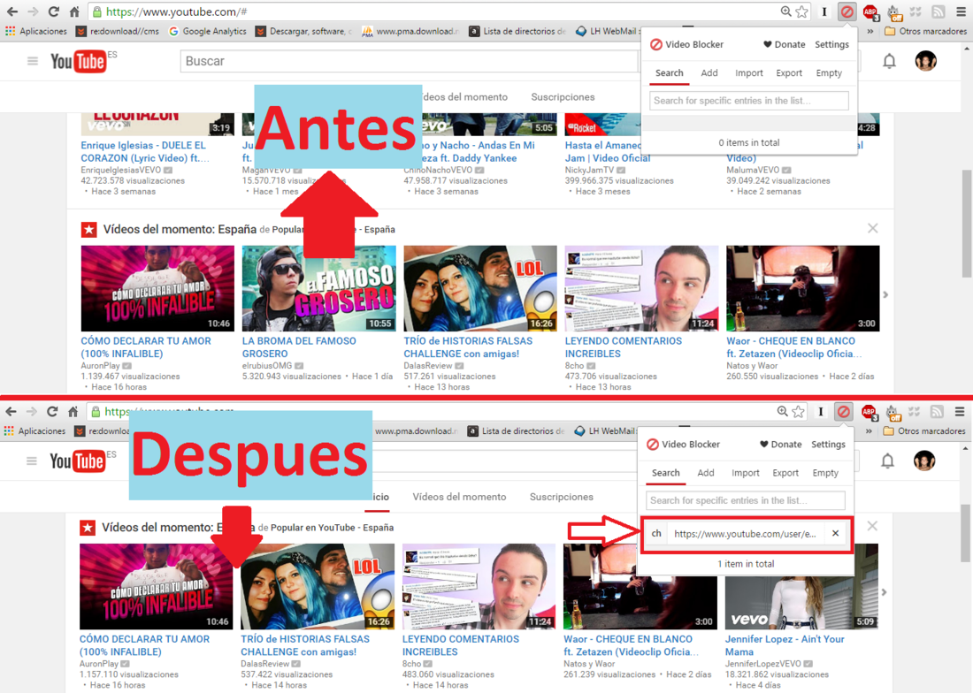Reload the page in the Despues browser

click(x=52, y=412)
